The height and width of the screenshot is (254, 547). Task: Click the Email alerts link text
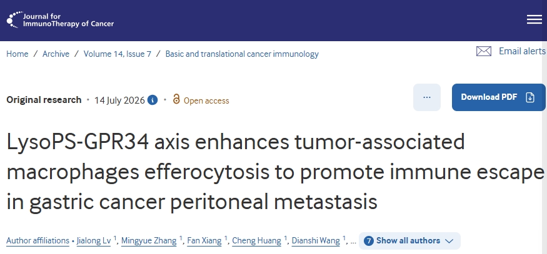(x=522, y=51)
